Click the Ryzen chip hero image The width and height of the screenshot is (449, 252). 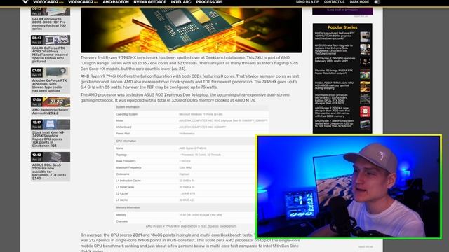click(x=192, y=30)
